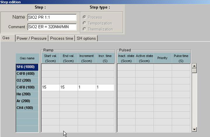
Task: Click C4F8 (100) End val. cell
Action: point(69,87)
